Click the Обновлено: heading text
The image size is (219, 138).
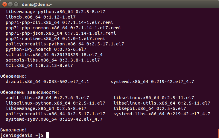click(x=13, y=76)
